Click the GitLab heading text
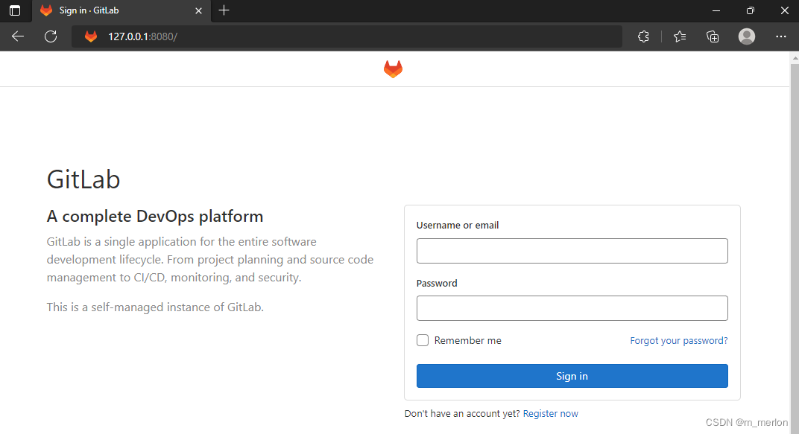 pos(83,179)
